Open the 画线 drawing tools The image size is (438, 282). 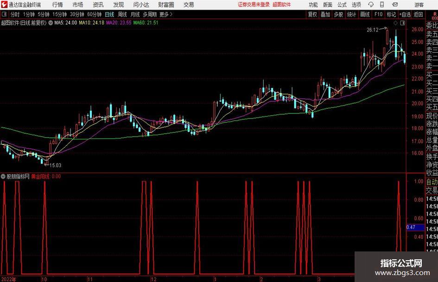[x=365, y=14]
